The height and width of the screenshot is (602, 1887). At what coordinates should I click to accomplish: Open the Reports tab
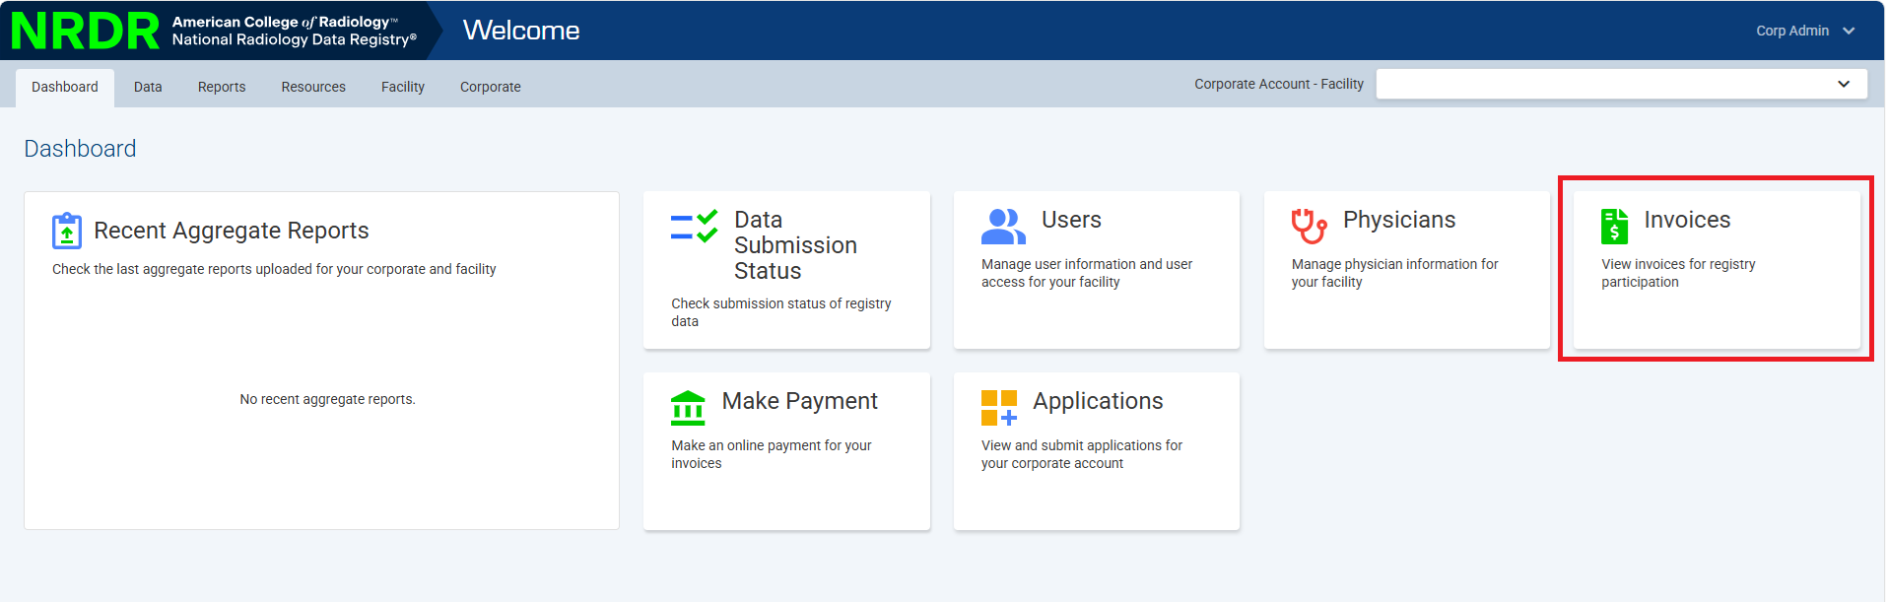pos(222,87)
